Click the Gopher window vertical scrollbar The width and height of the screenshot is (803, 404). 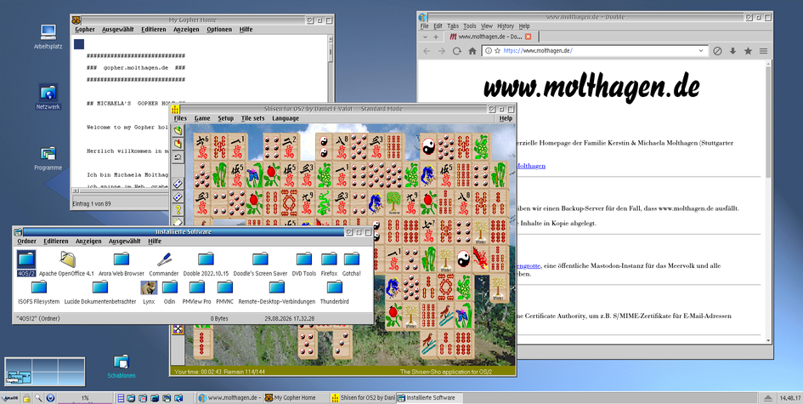pyautogui.click(x=331, y=113)
